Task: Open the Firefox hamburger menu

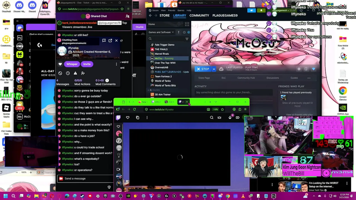Action: click(245, 109)
